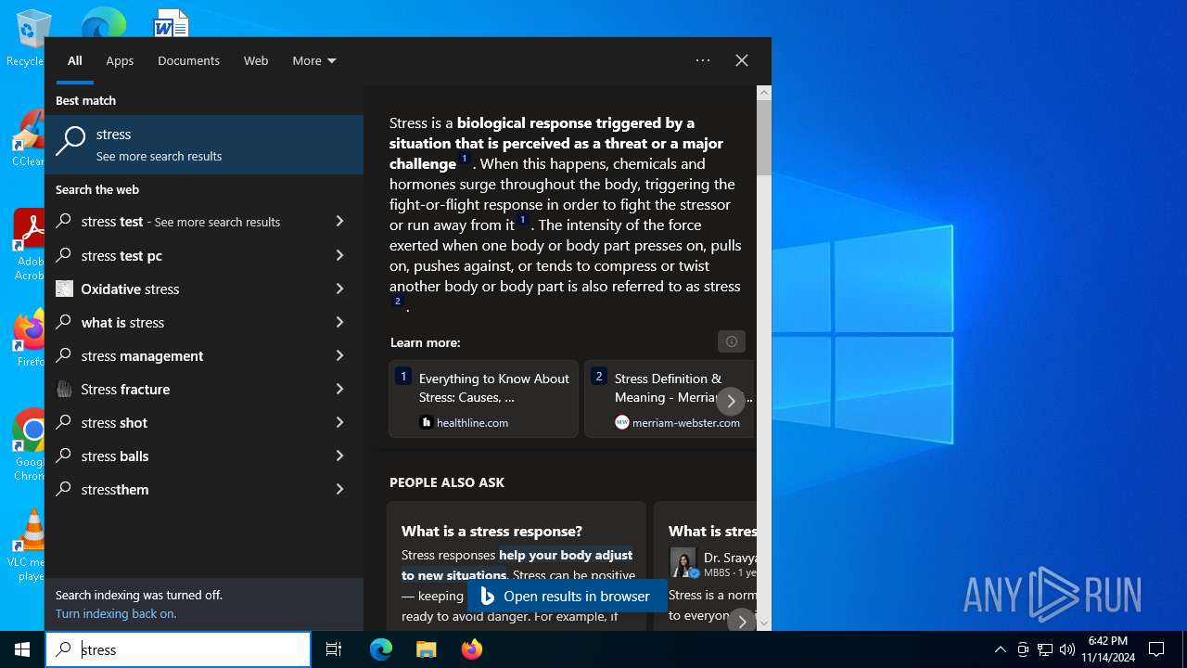The height and width of the screenshot is (668, 1187).
Task: Switch to the Apps tab
Action: 120,60
